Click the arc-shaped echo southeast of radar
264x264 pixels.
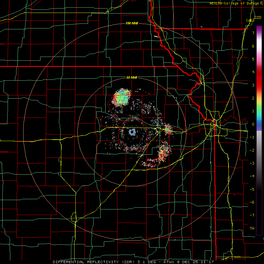pyautogui.click(x=158, y=155)
